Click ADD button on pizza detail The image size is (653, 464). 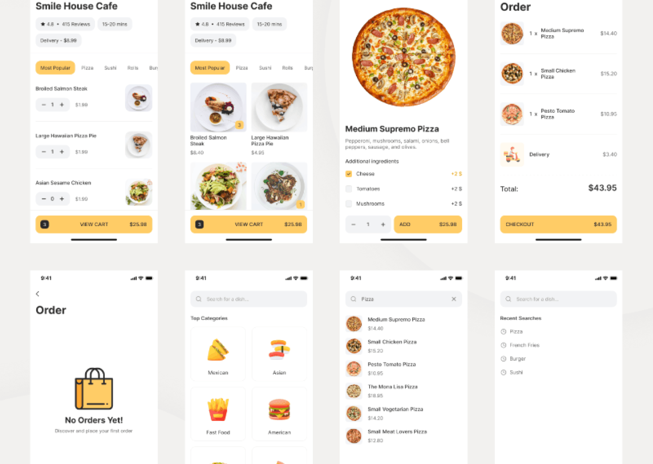click(x=428, y=224)
